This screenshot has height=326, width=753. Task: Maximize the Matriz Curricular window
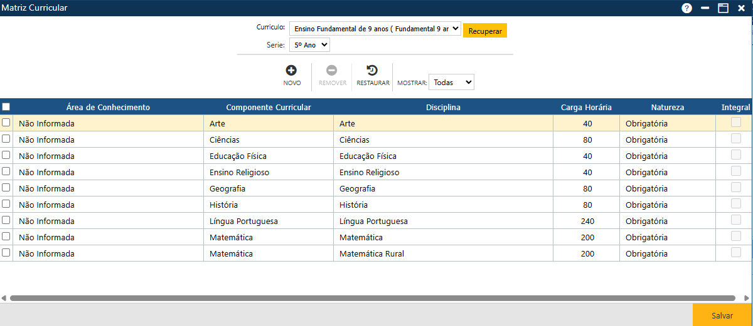point(723,8)
